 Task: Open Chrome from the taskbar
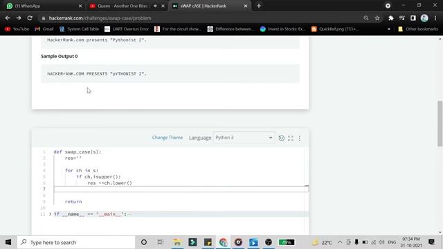click(223, 242)
